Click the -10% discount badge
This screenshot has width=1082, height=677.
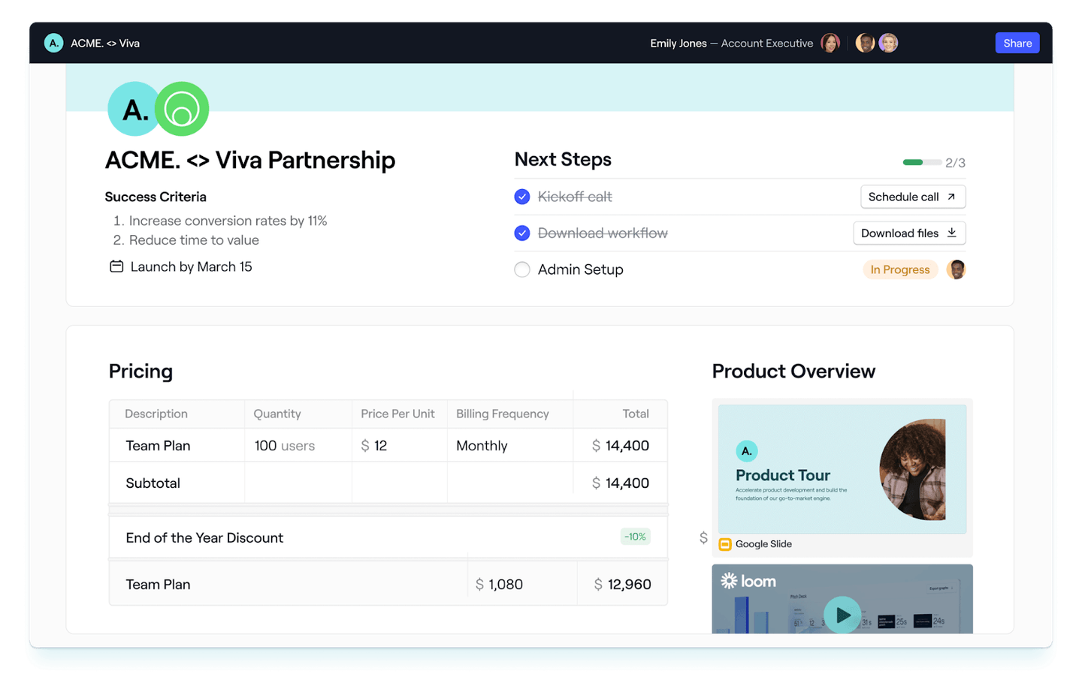coord(635,537)
